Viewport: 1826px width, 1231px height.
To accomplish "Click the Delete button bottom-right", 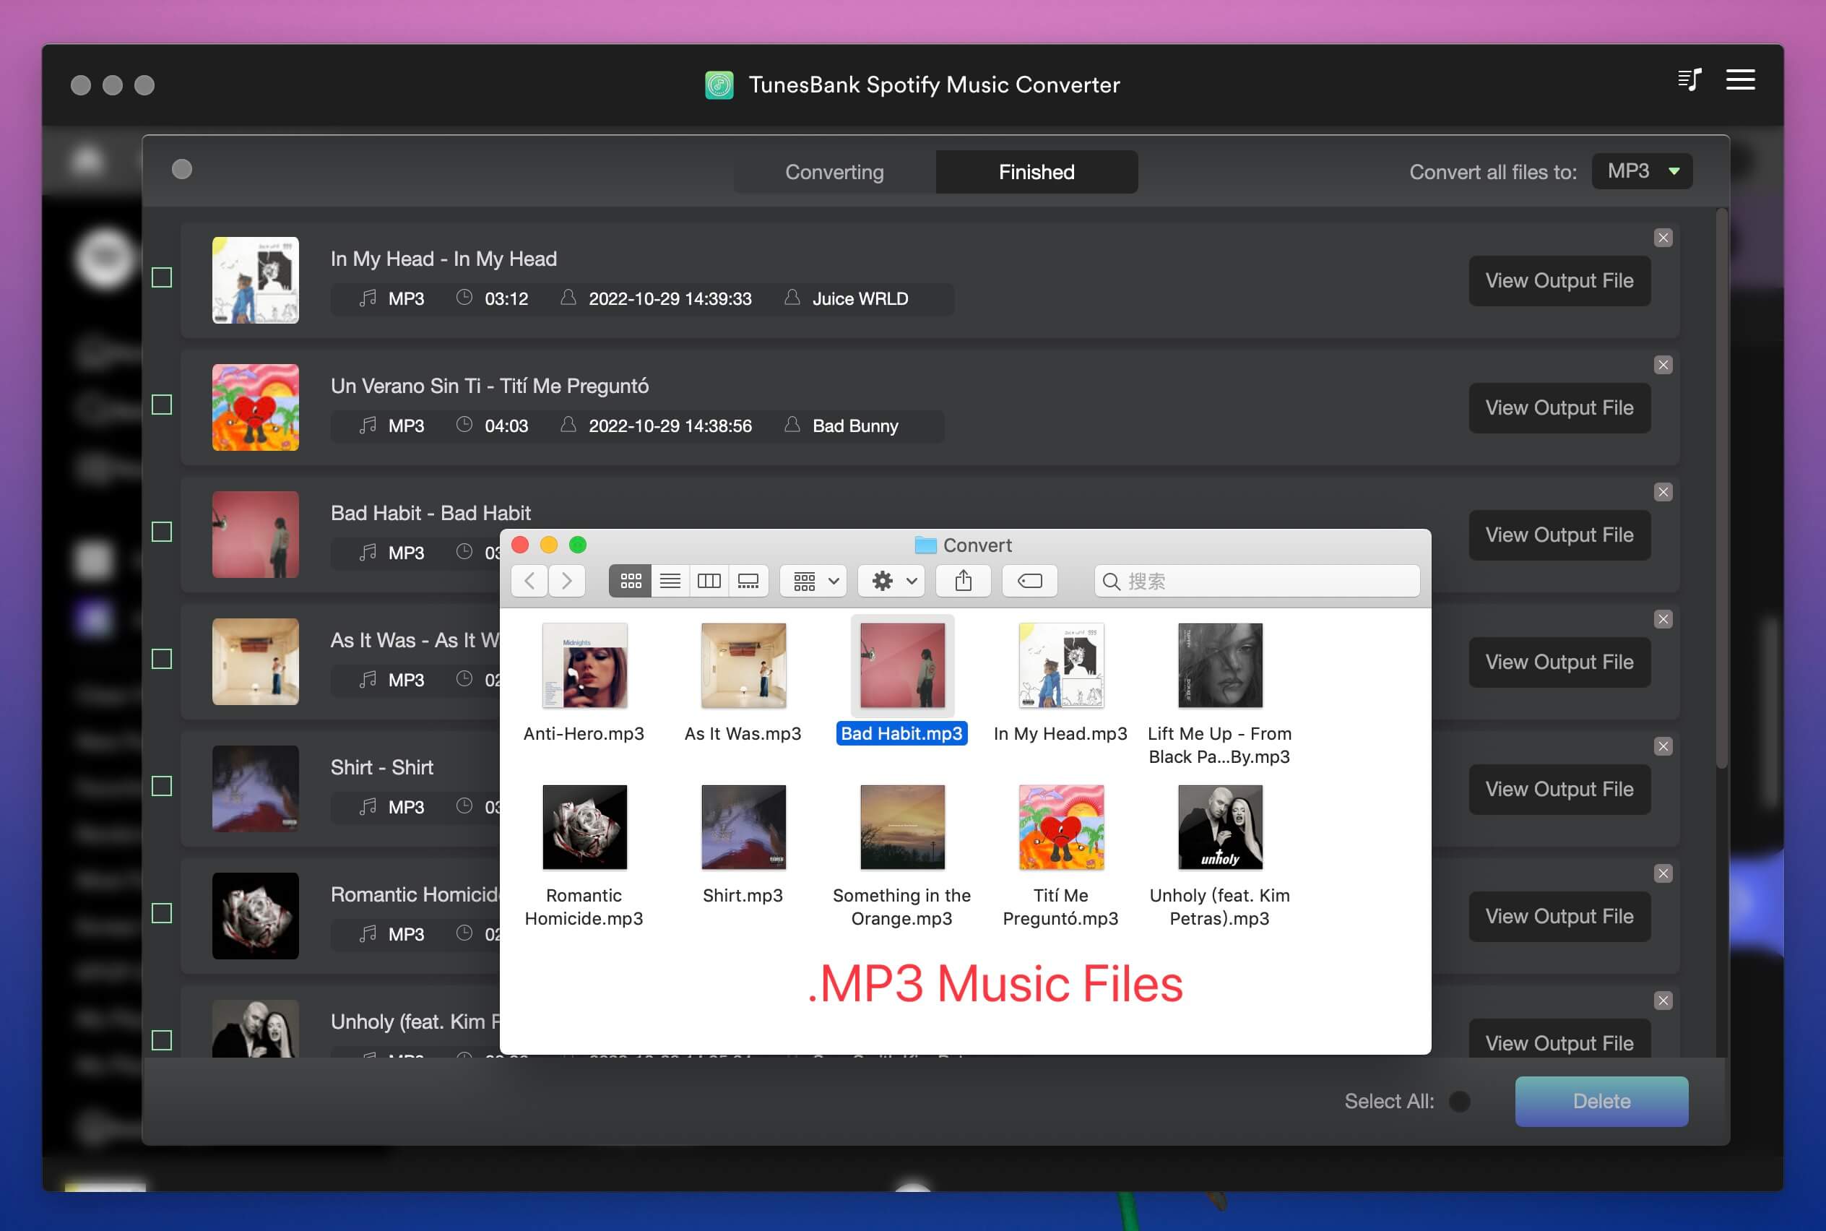I will (x=1601, y=1102).
